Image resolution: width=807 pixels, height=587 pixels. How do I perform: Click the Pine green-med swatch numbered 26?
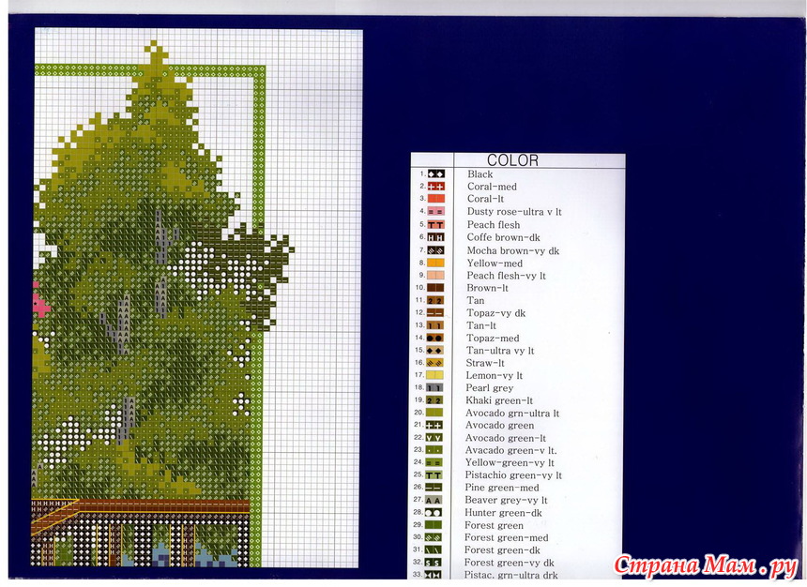click(x=434, y=488)
